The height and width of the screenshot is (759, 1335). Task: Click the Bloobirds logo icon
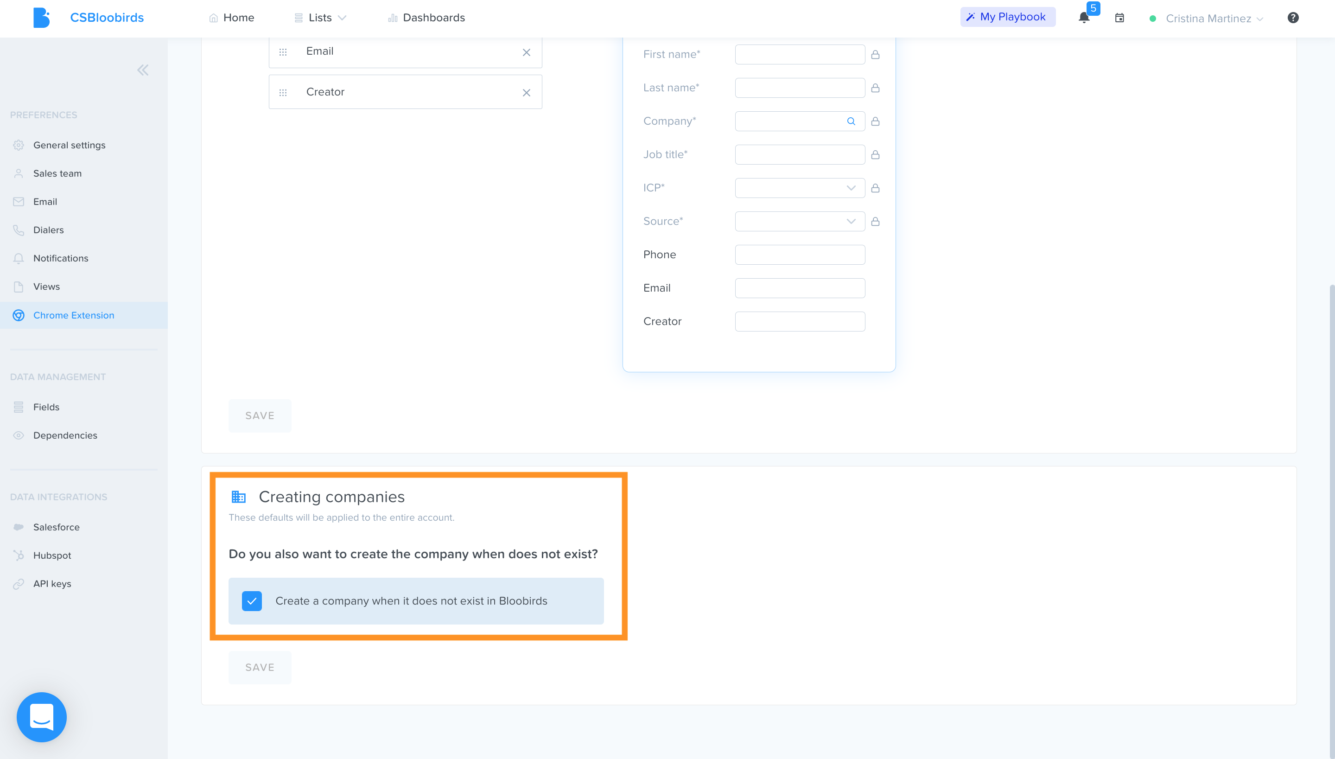point(42,18)
